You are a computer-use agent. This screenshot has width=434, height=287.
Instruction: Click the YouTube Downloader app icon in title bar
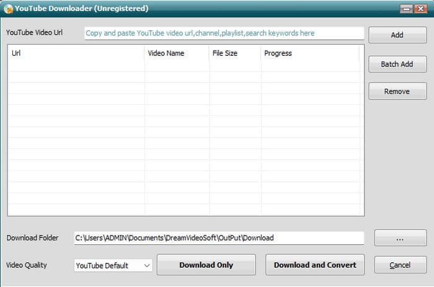(x=9, y=9)
